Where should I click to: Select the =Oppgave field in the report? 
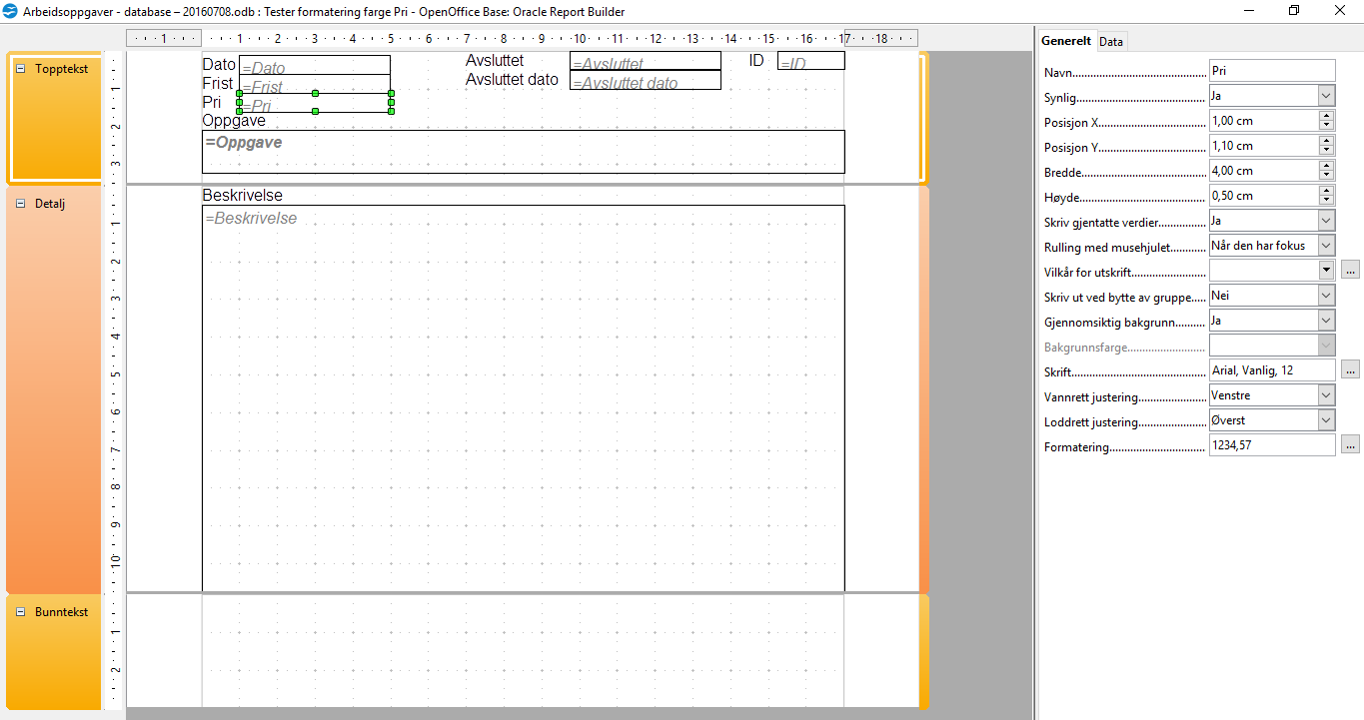[523, 152]
